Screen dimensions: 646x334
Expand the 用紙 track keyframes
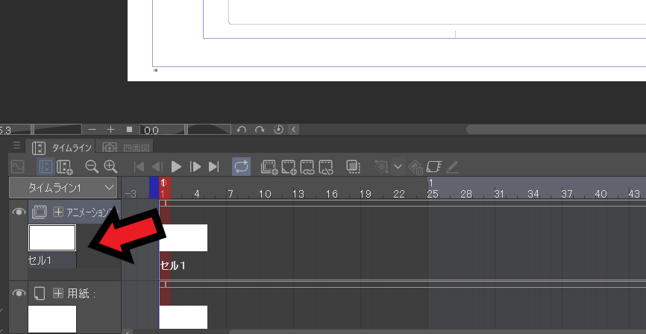(58, 294)
